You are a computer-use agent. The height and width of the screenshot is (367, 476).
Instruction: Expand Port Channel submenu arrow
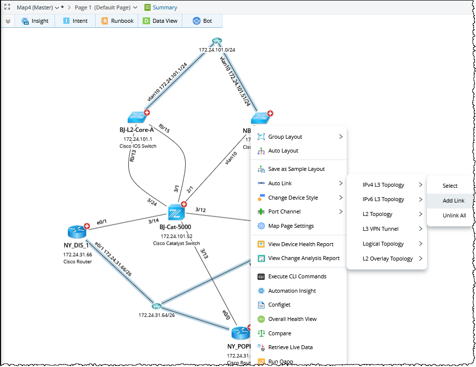click(x=341, y=211)
